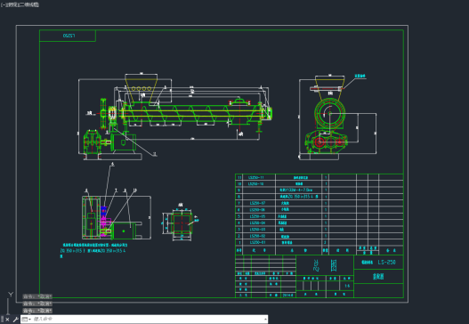Select the LS-250 title block text
Viewport: 469px width, 324px height.
(x=386, y=262)
